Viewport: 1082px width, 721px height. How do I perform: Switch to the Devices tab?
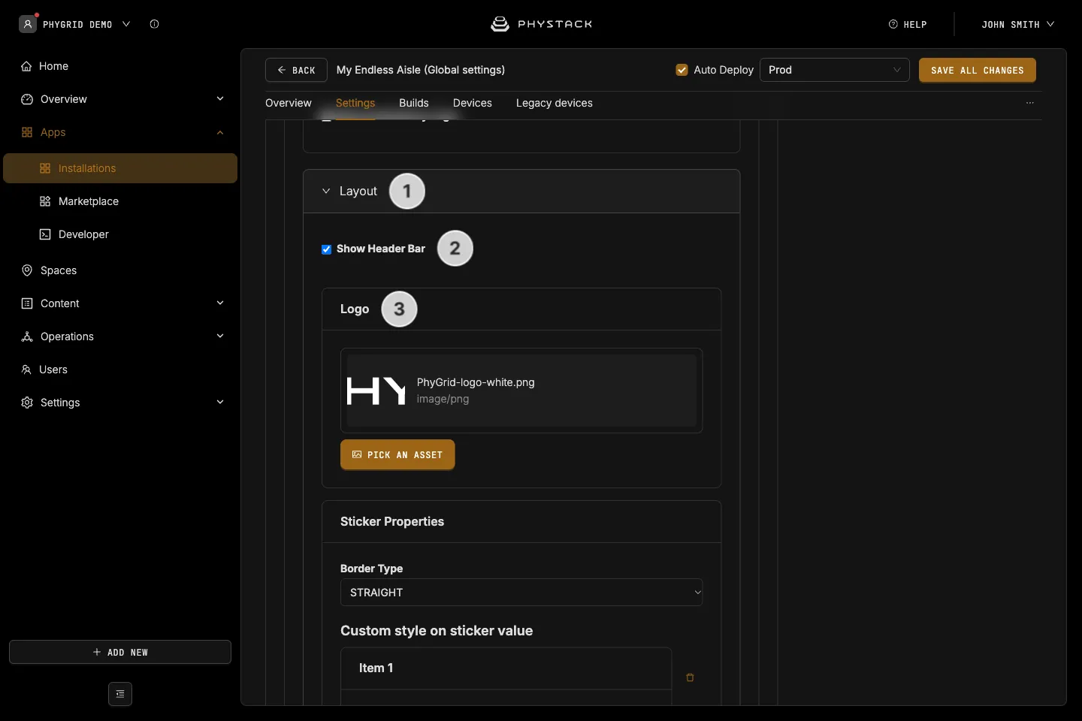pyautogui.click(x=473, y=103)
